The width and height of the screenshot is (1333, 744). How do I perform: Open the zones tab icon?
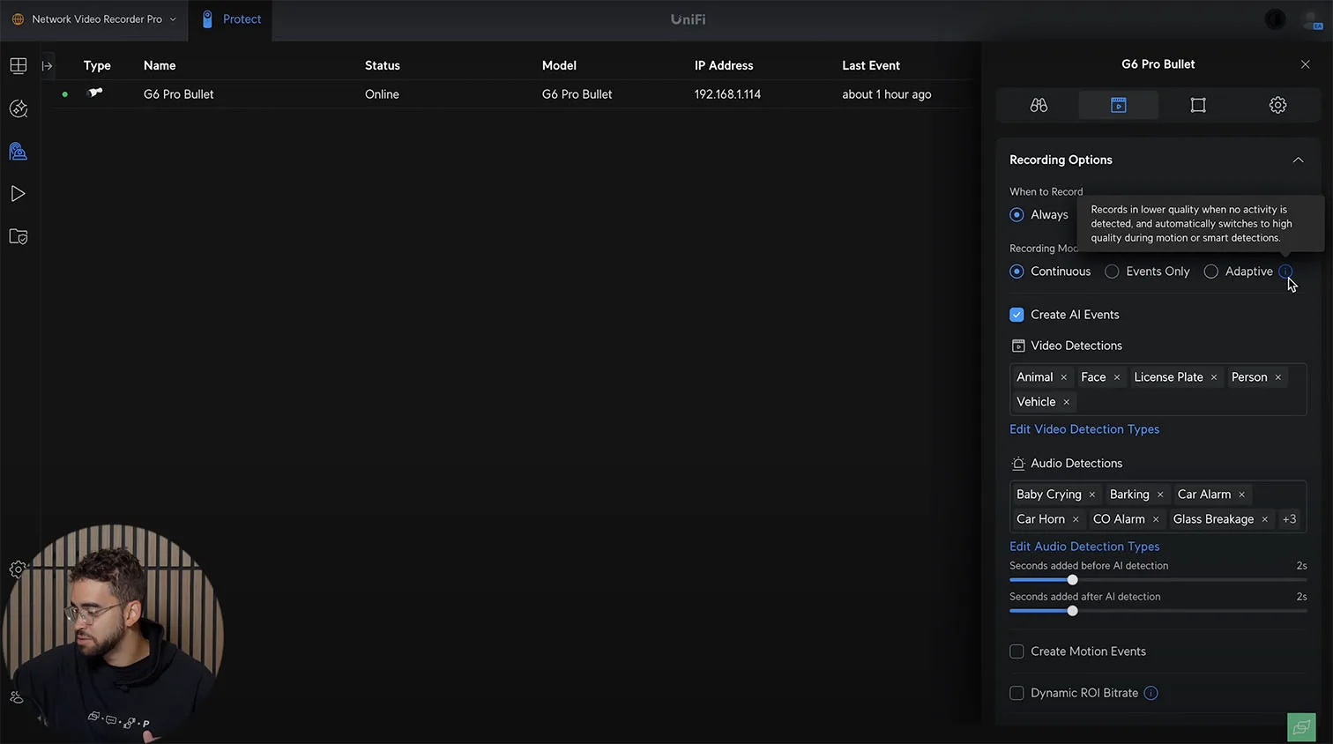click(1198, 105)
